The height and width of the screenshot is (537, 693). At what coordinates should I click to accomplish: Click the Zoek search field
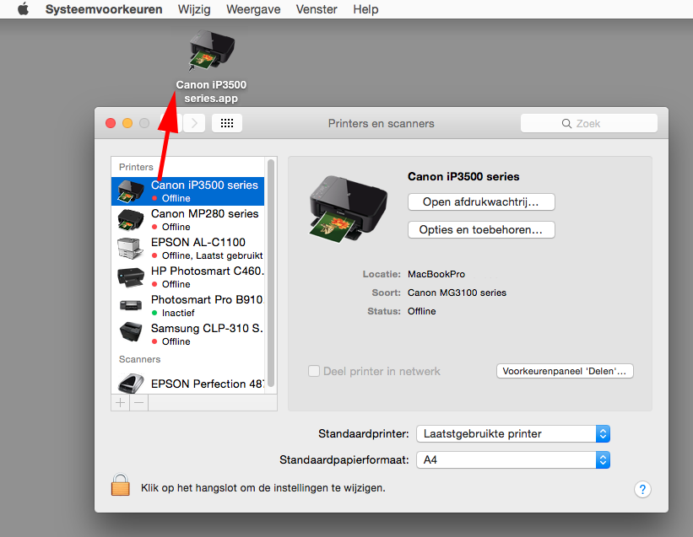pos(588,124)
